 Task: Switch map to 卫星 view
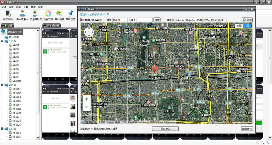pyautogui.click(x=247, y=26)
